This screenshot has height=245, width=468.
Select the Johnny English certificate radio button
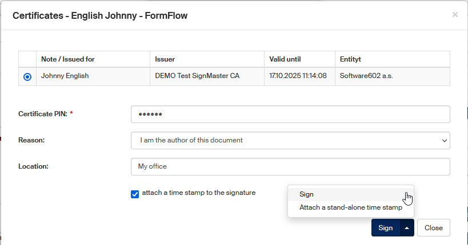(x=28, y=77)
